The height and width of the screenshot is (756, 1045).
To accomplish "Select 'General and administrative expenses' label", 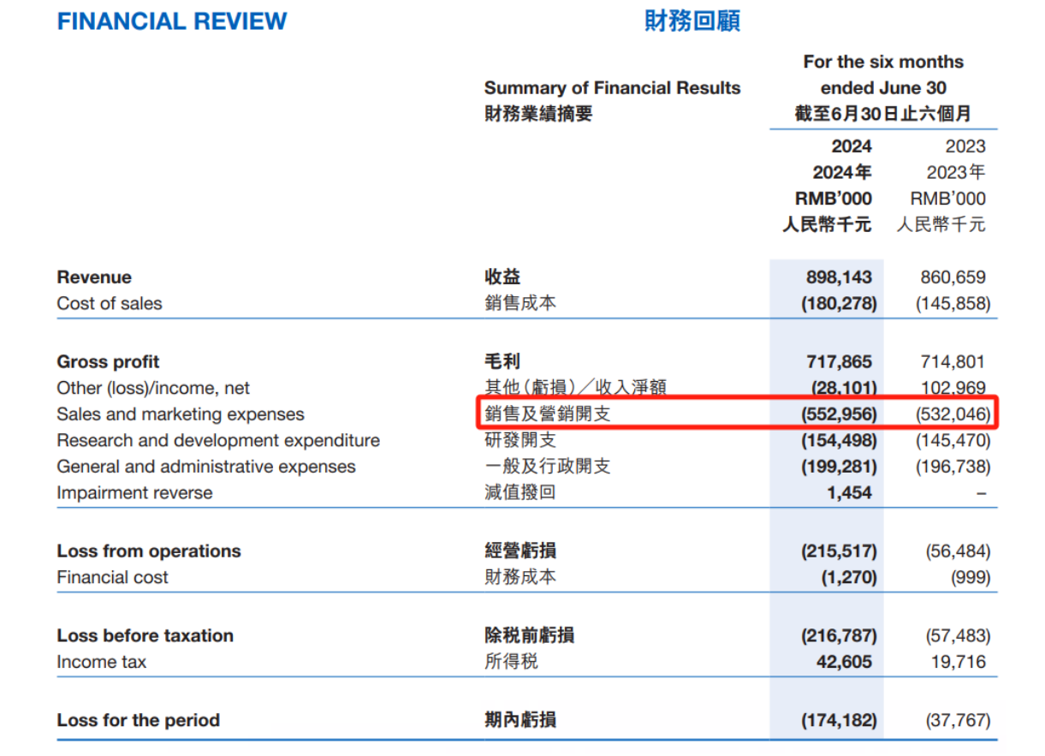I will point(206,467).
